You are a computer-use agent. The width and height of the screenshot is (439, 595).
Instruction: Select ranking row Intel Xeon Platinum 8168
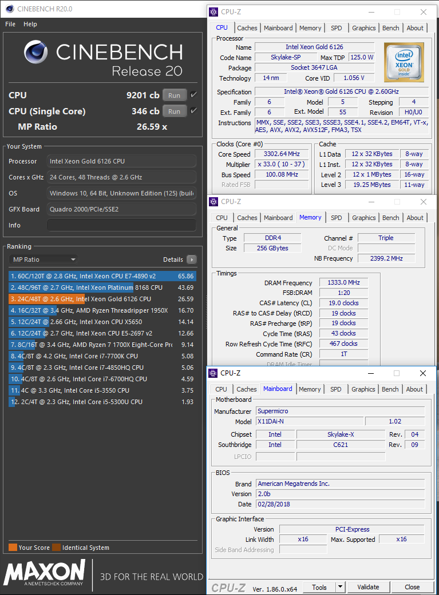pos(102,287)
